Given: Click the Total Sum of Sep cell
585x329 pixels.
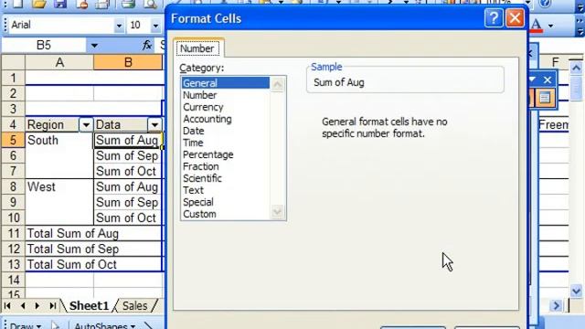Looking at the screenshot, I should pos(93,249).
